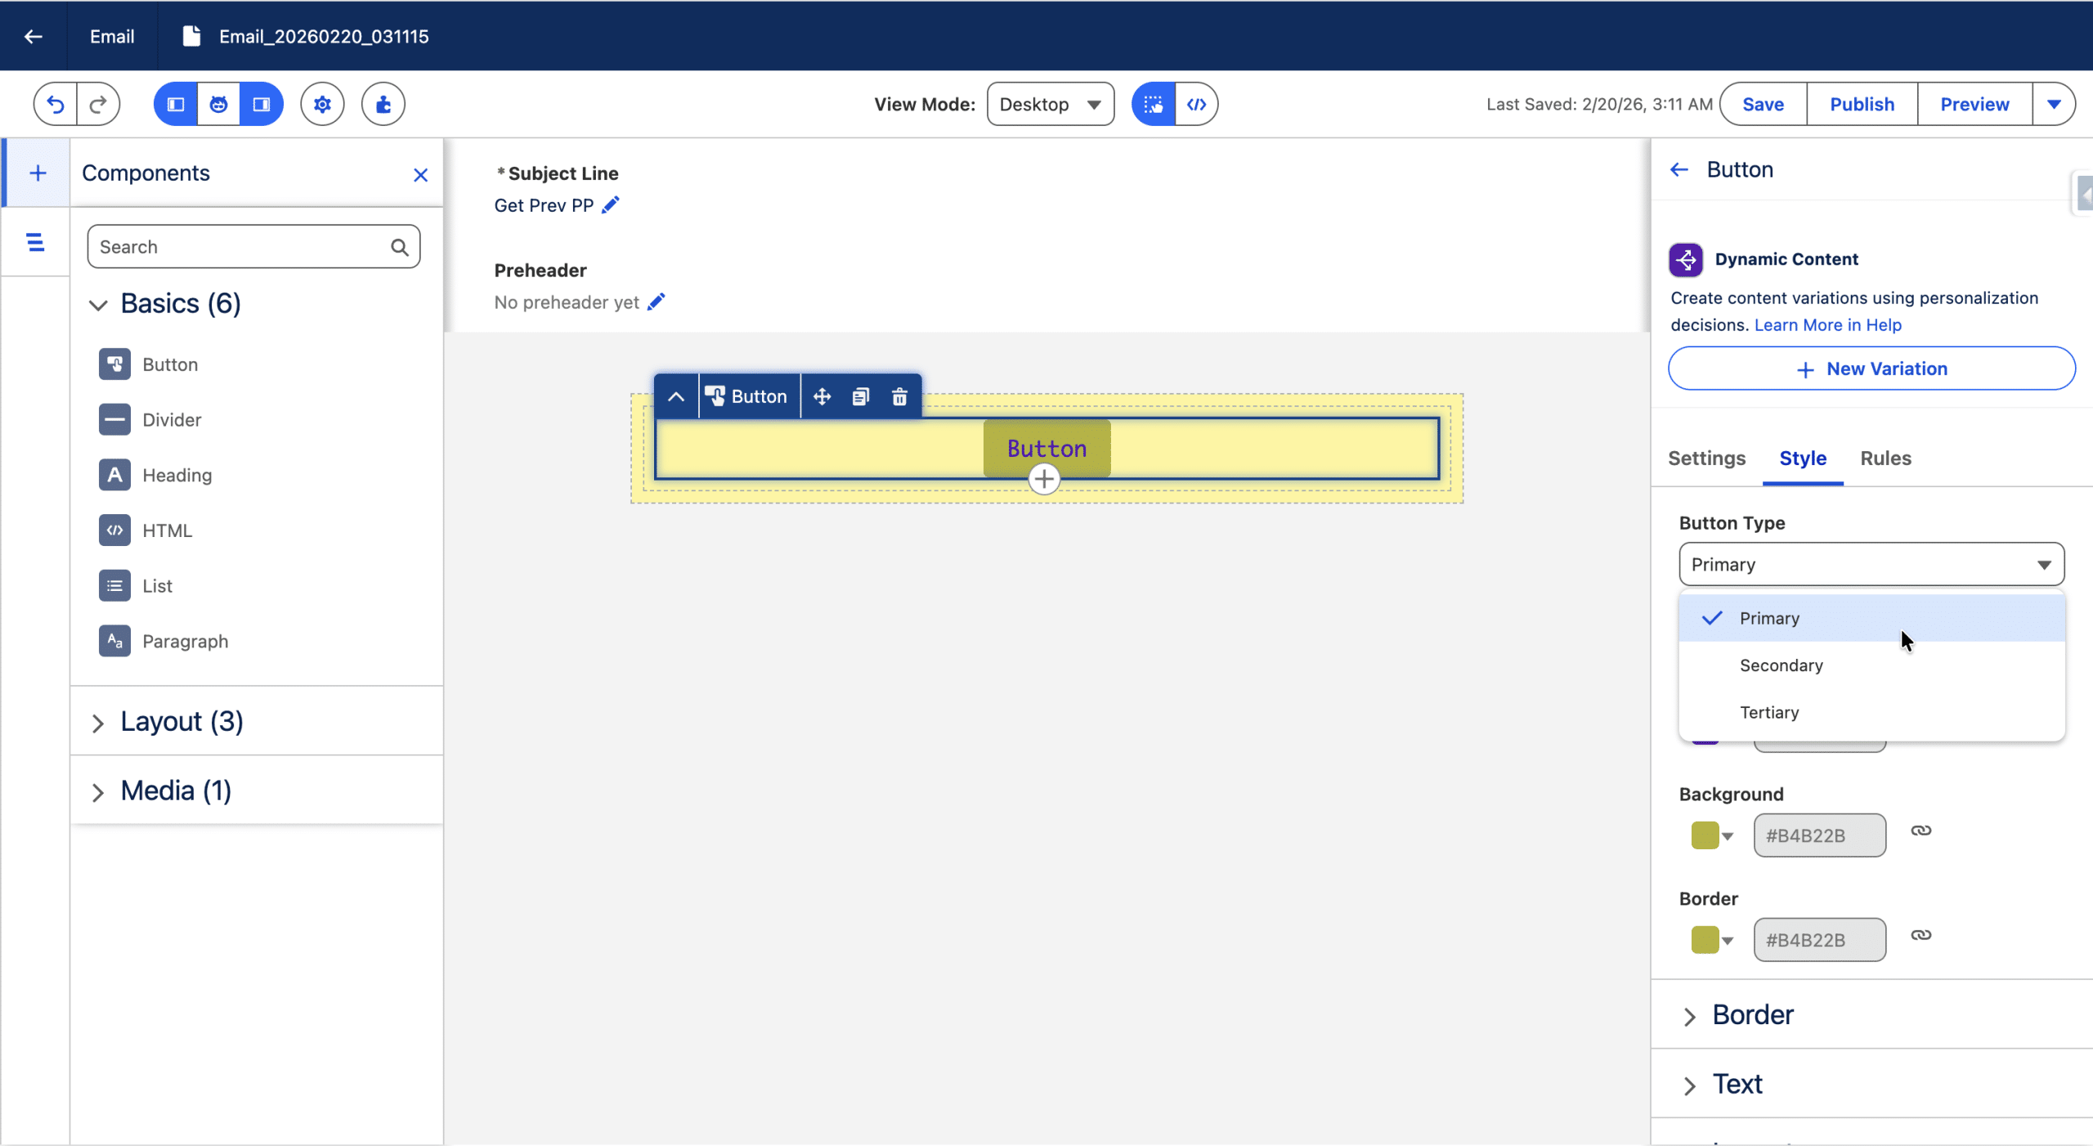Edit the subject line pencil icon

coord(611,205)
